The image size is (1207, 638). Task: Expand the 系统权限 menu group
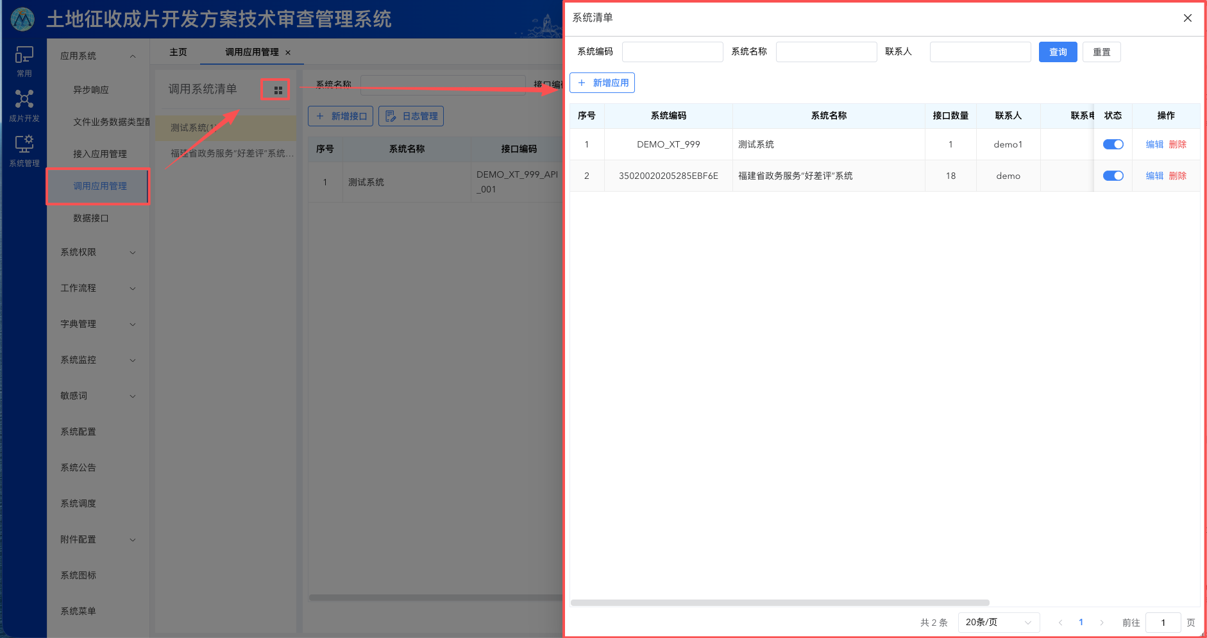(x=97, y=252)
